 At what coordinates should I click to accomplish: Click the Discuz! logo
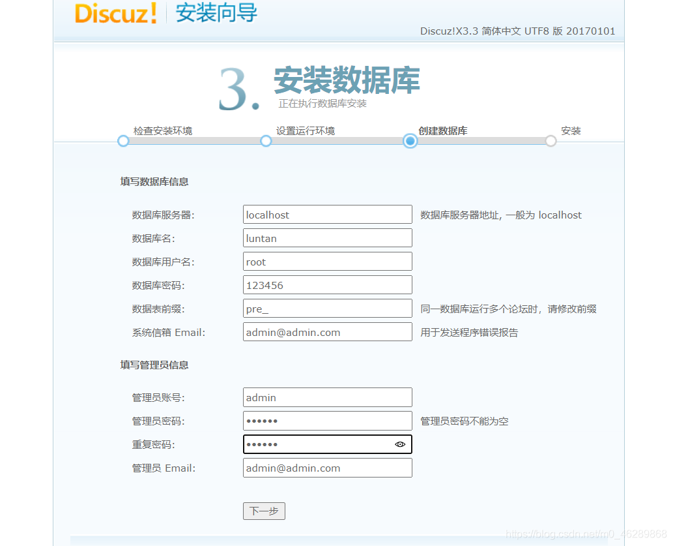click(x=116, y=13)
